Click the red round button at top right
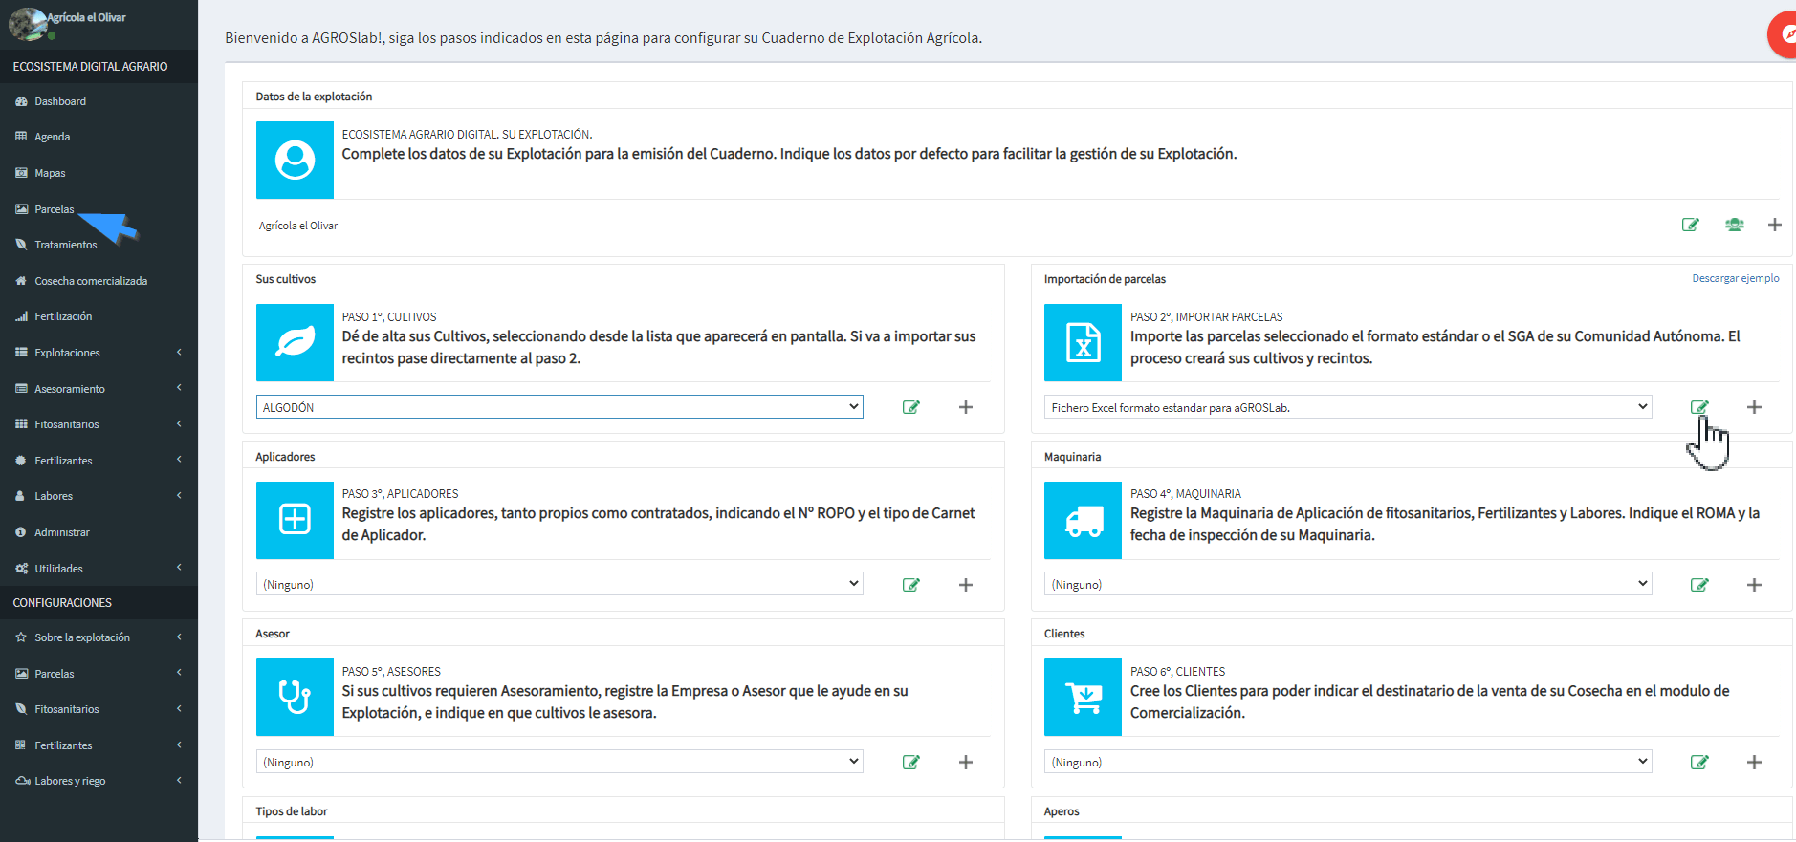Screen dimensions: 1796x842 click(x=1783, y=35)
